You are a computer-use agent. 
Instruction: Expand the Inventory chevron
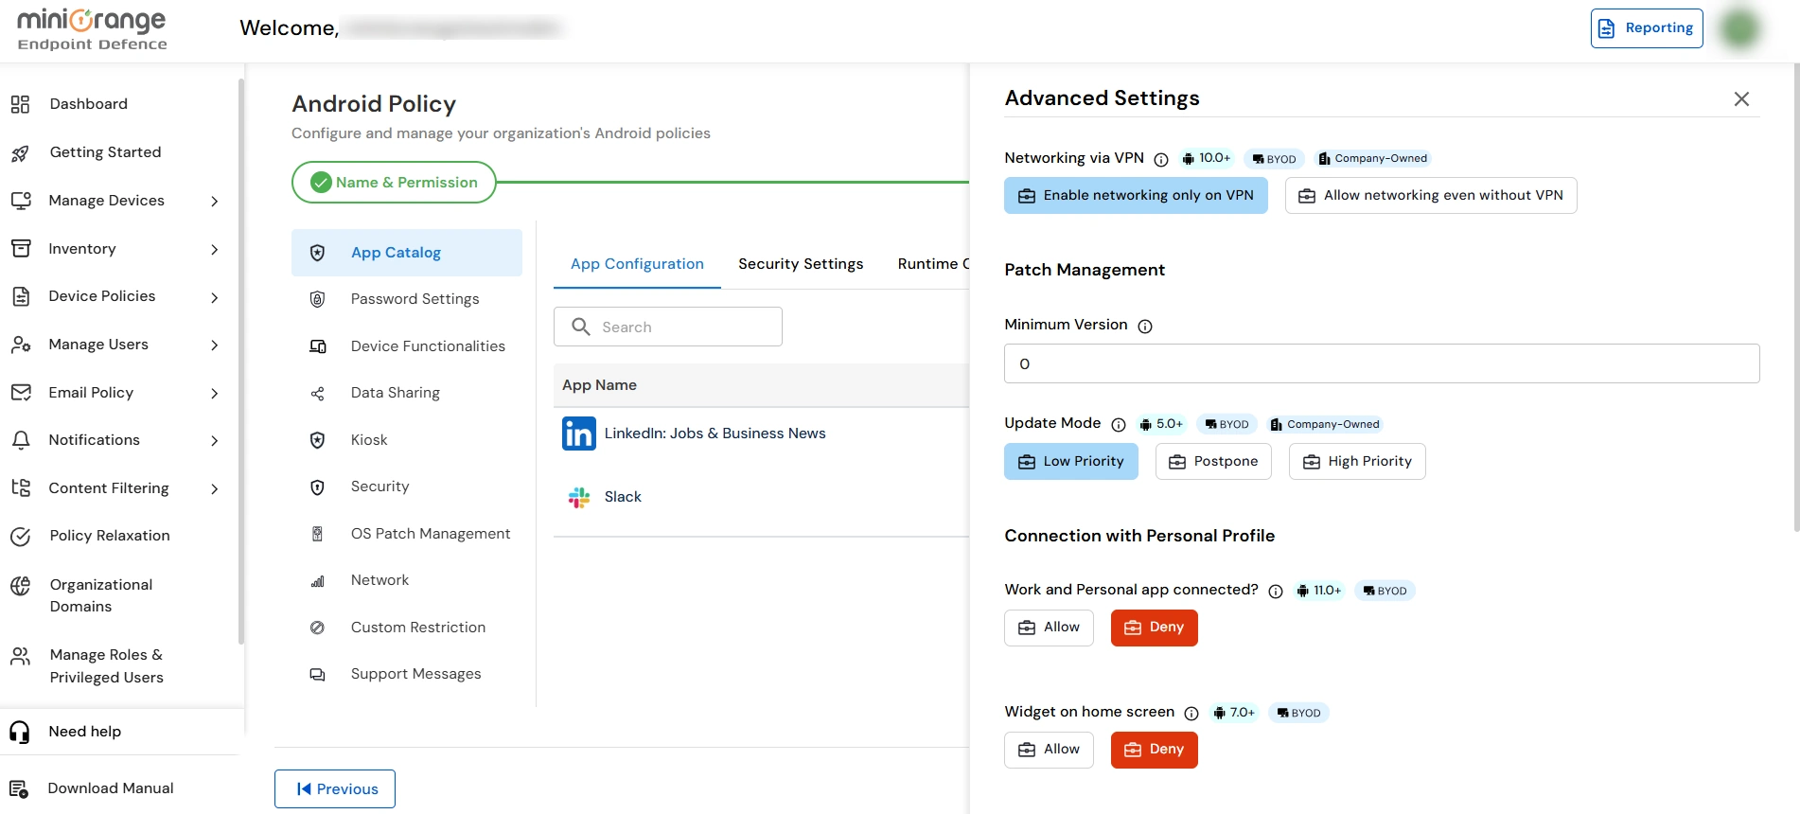click(x=215, y=249)
